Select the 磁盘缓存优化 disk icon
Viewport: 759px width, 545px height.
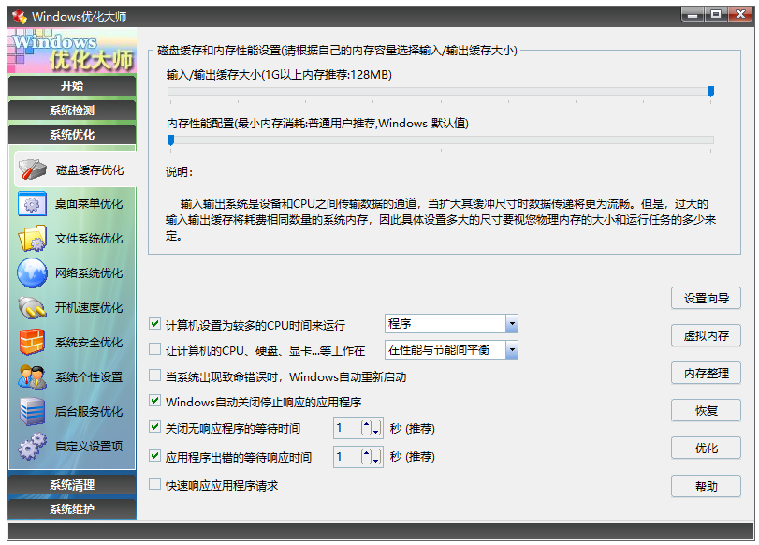(x=33, y=169)
